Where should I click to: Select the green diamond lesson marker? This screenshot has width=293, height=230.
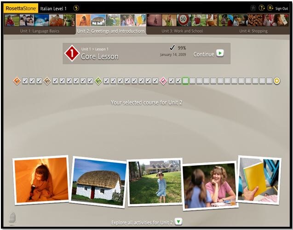tap(98, 81)
